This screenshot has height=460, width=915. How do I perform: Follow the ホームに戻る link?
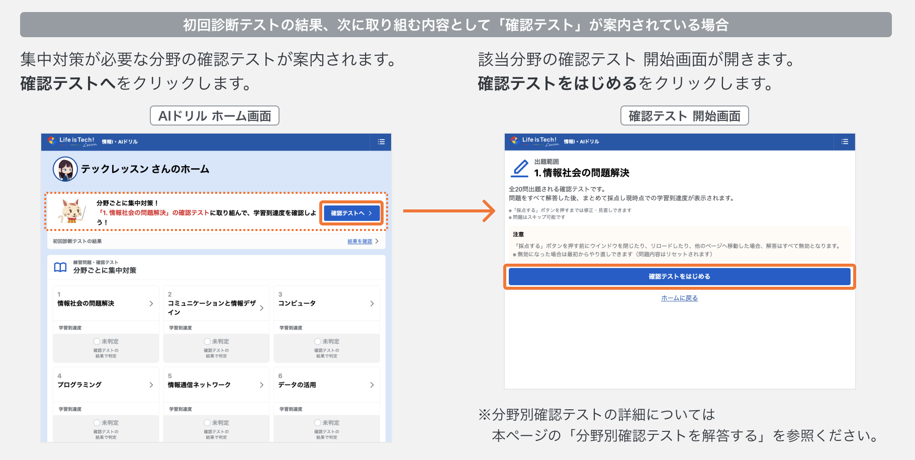click(x=679, y=298)
